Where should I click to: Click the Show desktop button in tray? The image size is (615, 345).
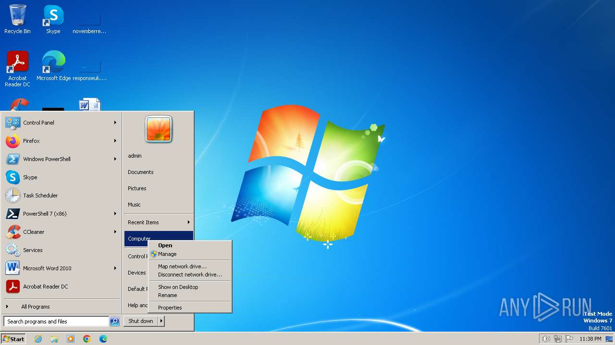[x=609, y=339]
